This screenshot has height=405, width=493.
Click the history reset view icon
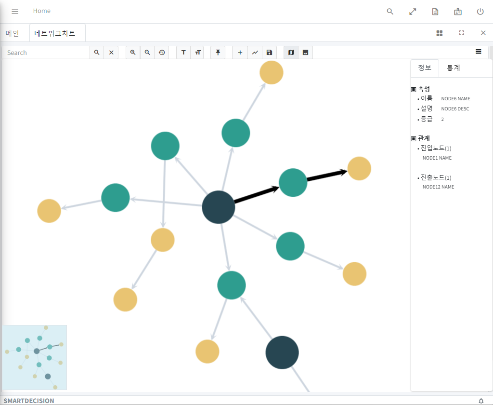162,53
